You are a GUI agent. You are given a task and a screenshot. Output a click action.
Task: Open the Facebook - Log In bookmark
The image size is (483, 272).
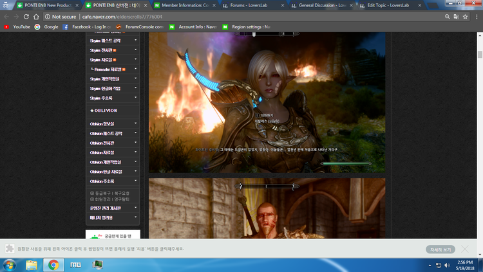click(87, 27)
